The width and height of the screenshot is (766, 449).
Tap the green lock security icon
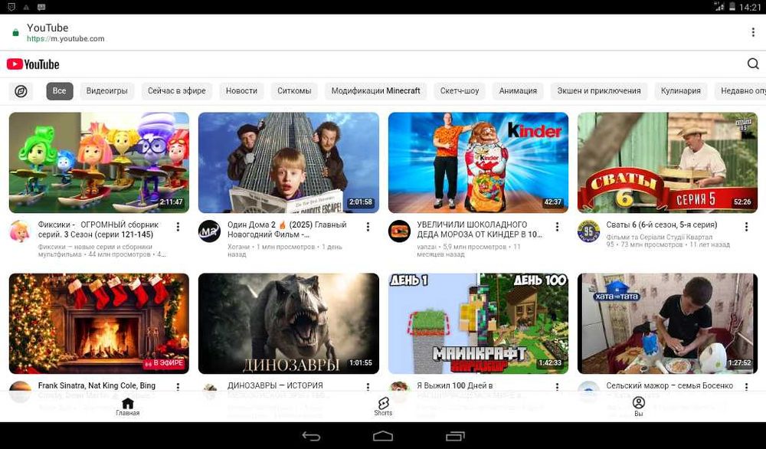pos(15,33)
